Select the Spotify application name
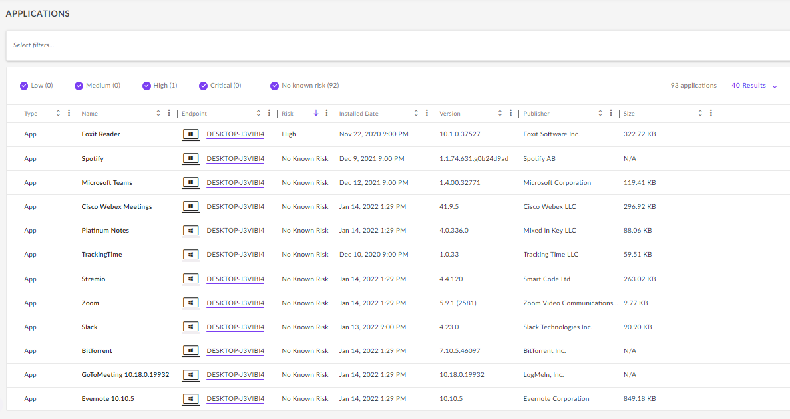The width and height of the screenshot is (790, 419). tap(93, 159)
